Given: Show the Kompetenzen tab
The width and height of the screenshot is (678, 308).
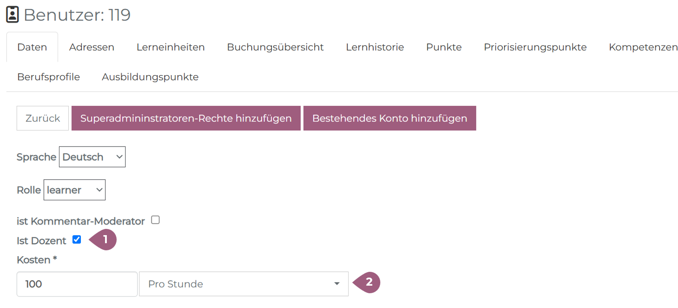Looking at the screenshot, I should click(x=643, y=47).
